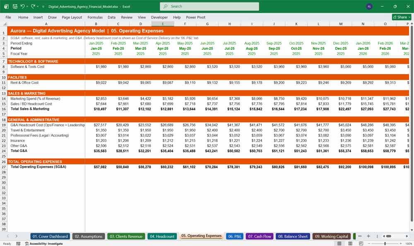Open the Data ribbon tab
Screen dimensions: 414x246
[x=111, y=17]
